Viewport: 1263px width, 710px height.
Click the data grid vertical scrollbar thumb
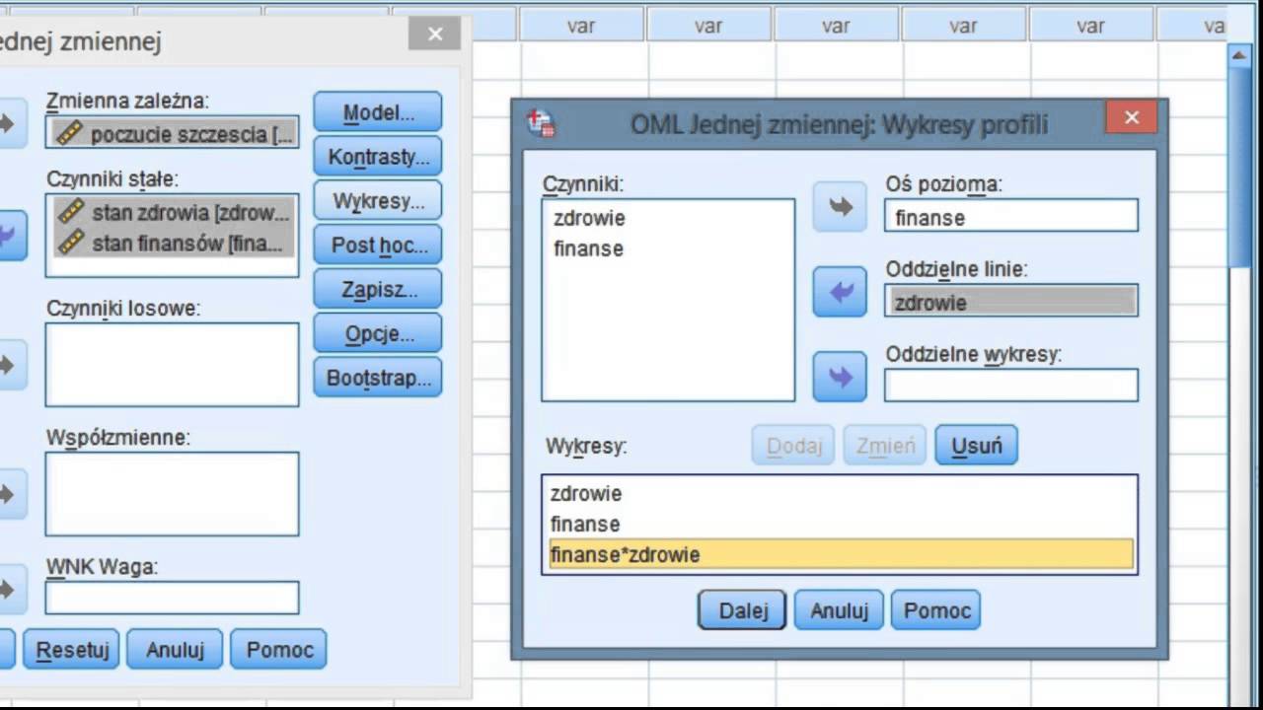pyautogui.click(x=1240, y=168)
